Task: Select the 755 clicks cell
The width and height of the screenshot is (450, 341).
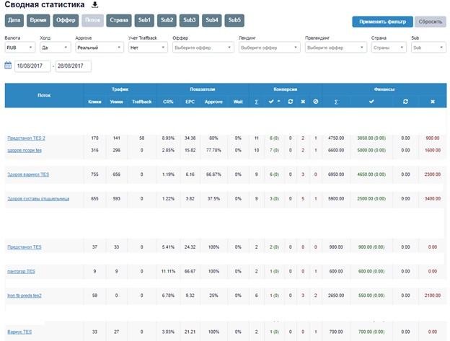Action: point(94,174)
